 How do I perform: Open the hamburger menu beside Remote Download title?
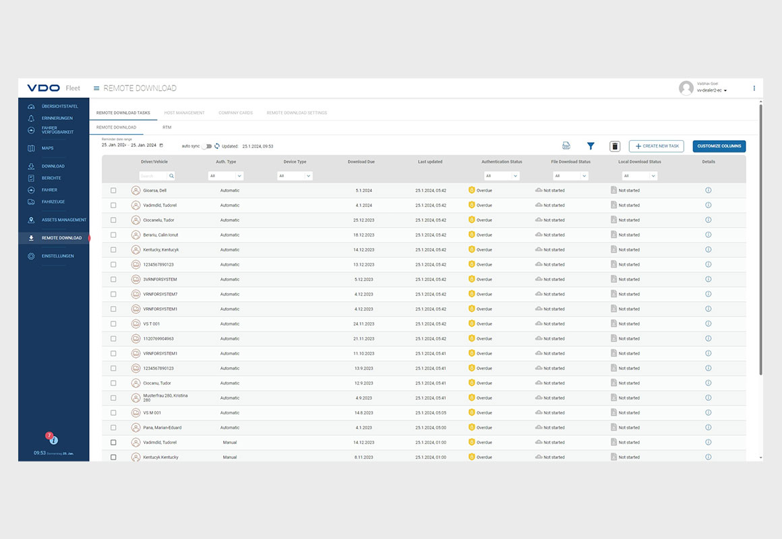pos(96,88)
